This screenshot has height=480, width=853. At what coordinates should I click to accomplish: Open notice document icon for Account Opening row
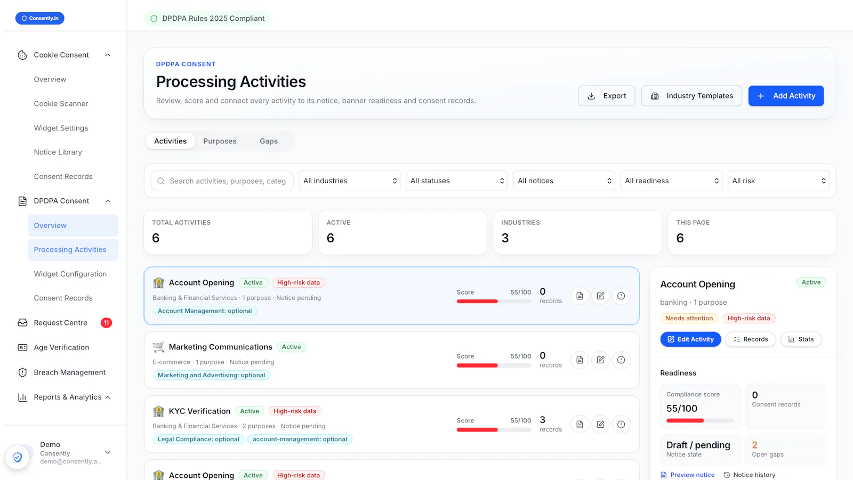click(x=580, y=296)
